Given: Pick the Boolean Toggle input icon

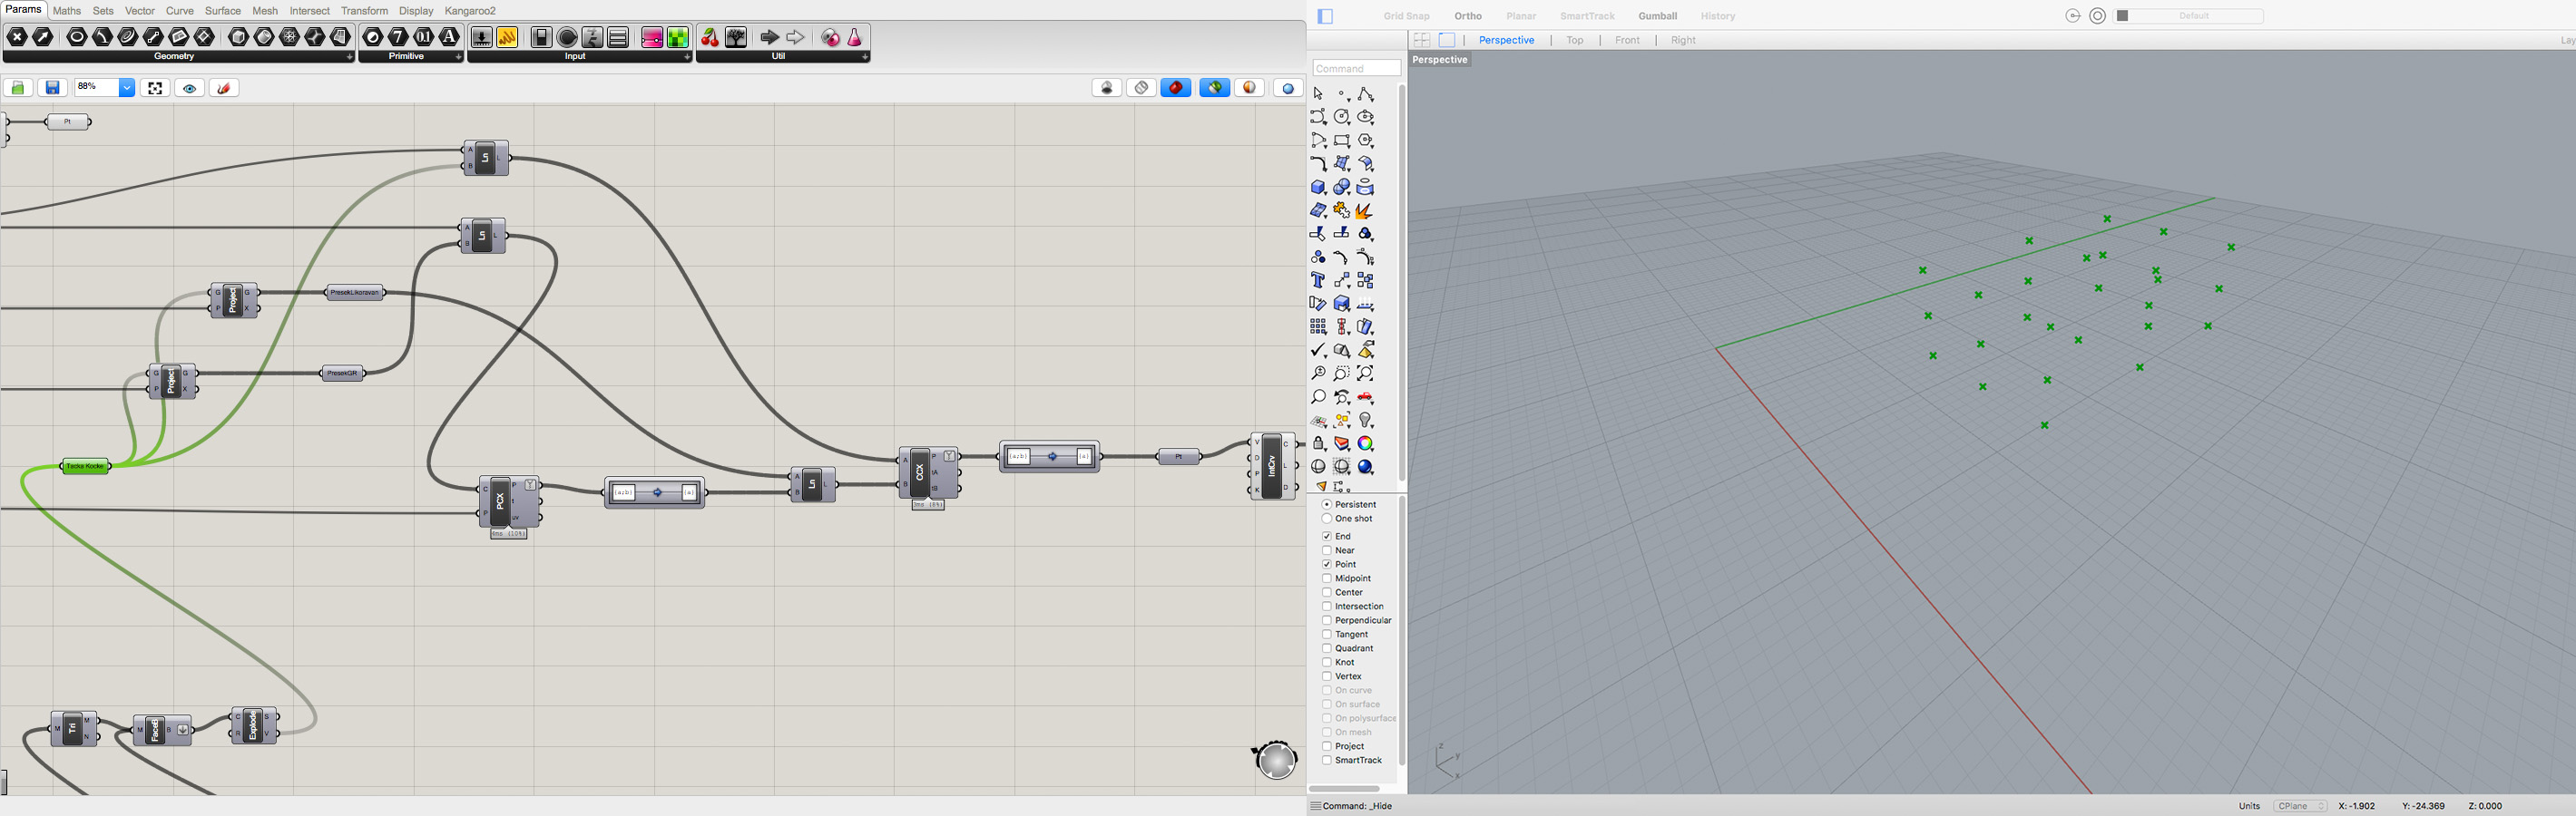Looking at the screenshot, I should point(541,37).
